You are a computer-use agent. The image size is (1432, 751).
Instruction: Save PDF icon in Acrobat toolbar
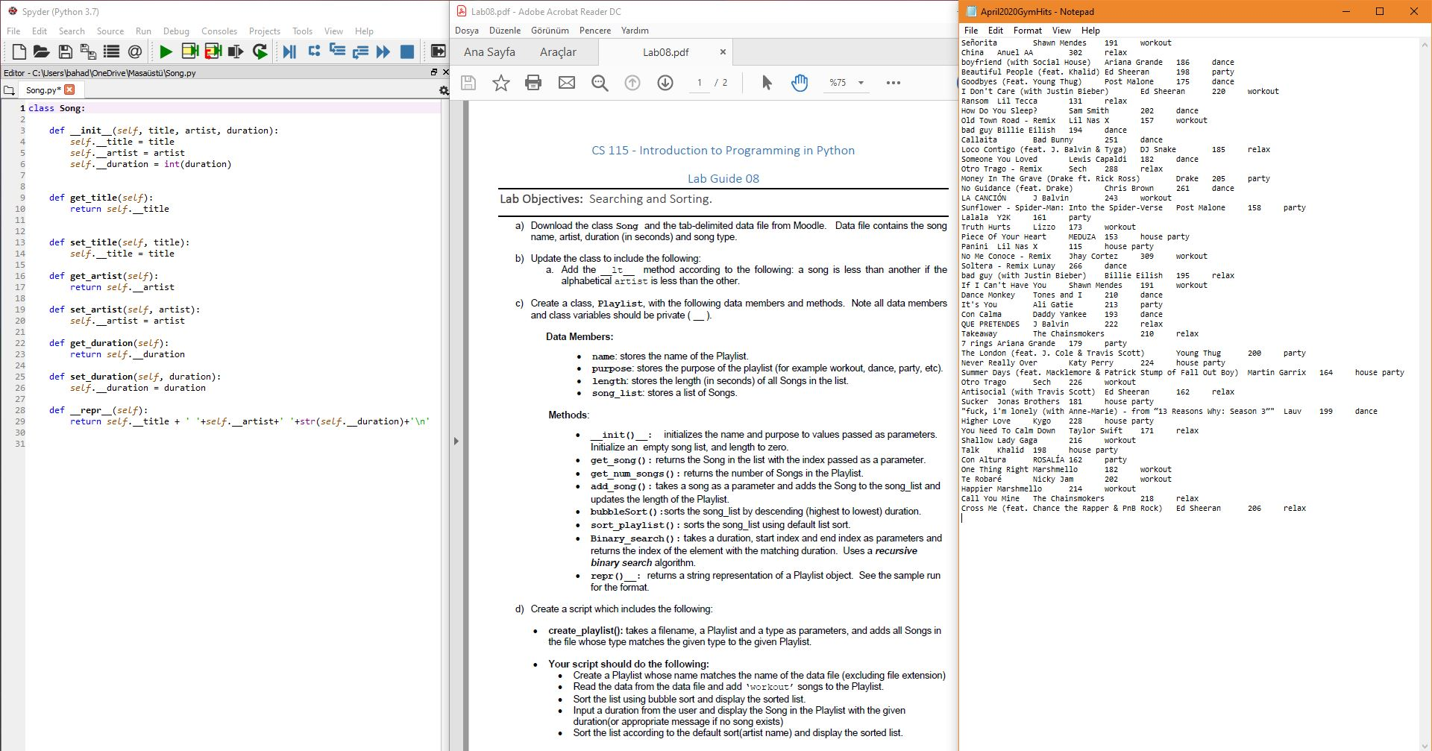(x=468, y=83)
